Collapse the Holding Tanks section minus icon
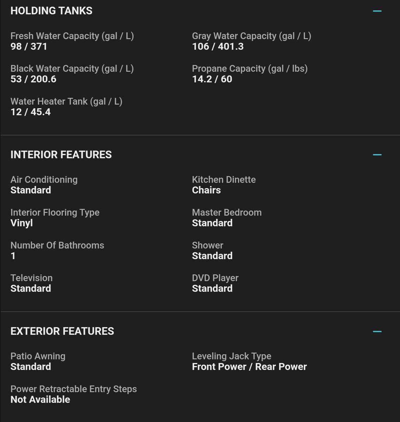The image size is (400, 422). point(377,11)
